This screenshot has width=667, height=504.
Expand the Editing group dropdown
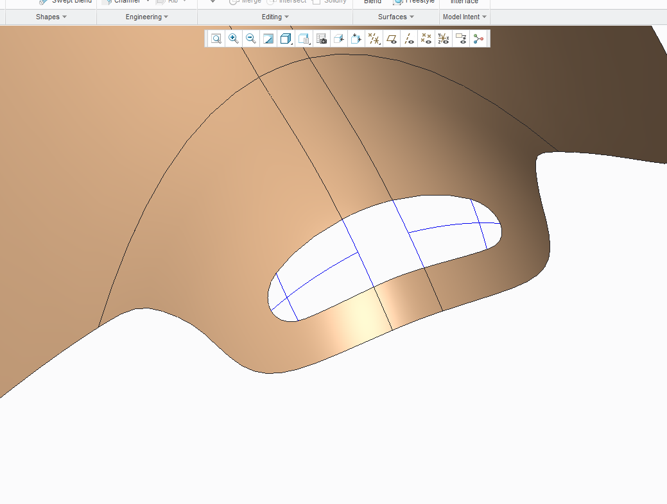pos(275,17)
